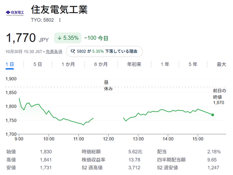Click the 5.35% percentage change badge
This screenshot has width=233, height=175.
[x=67, y=38]
